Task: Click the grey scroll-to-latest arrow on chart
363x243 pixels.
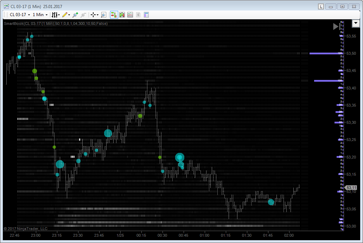Action: [x=336, y=26]
